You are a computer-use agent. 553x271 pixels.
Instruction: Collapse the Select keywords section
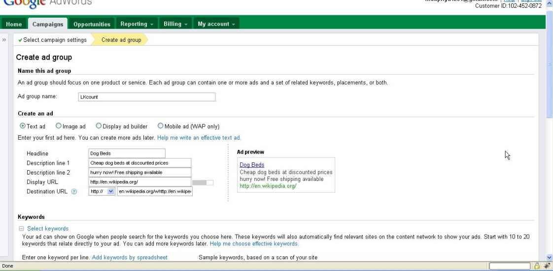(x=21, y=229)
